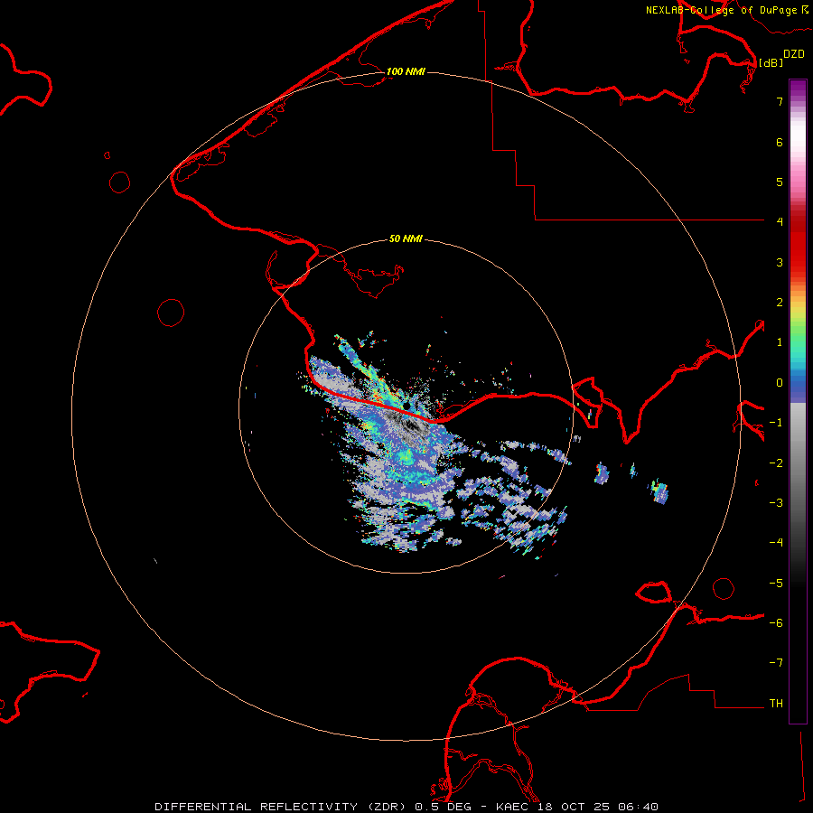Screen dimensions: 813x813
Task: Click the "DZD" product label above color bar
Action: point(794,54)
